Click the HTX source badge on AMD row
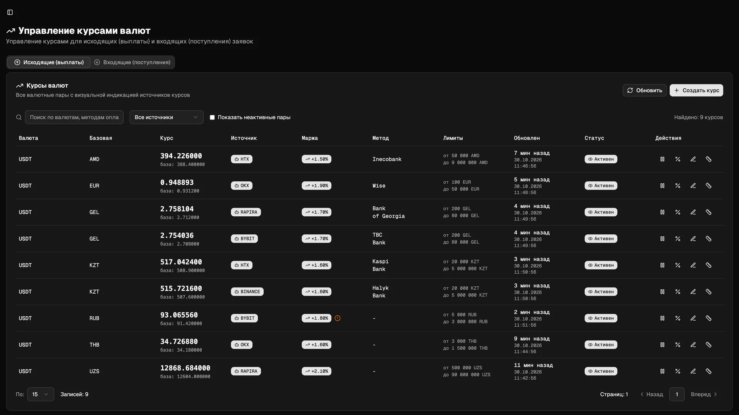Image resolution: width=739 pixels, height=415 pixels. click(x=242, y=159)
